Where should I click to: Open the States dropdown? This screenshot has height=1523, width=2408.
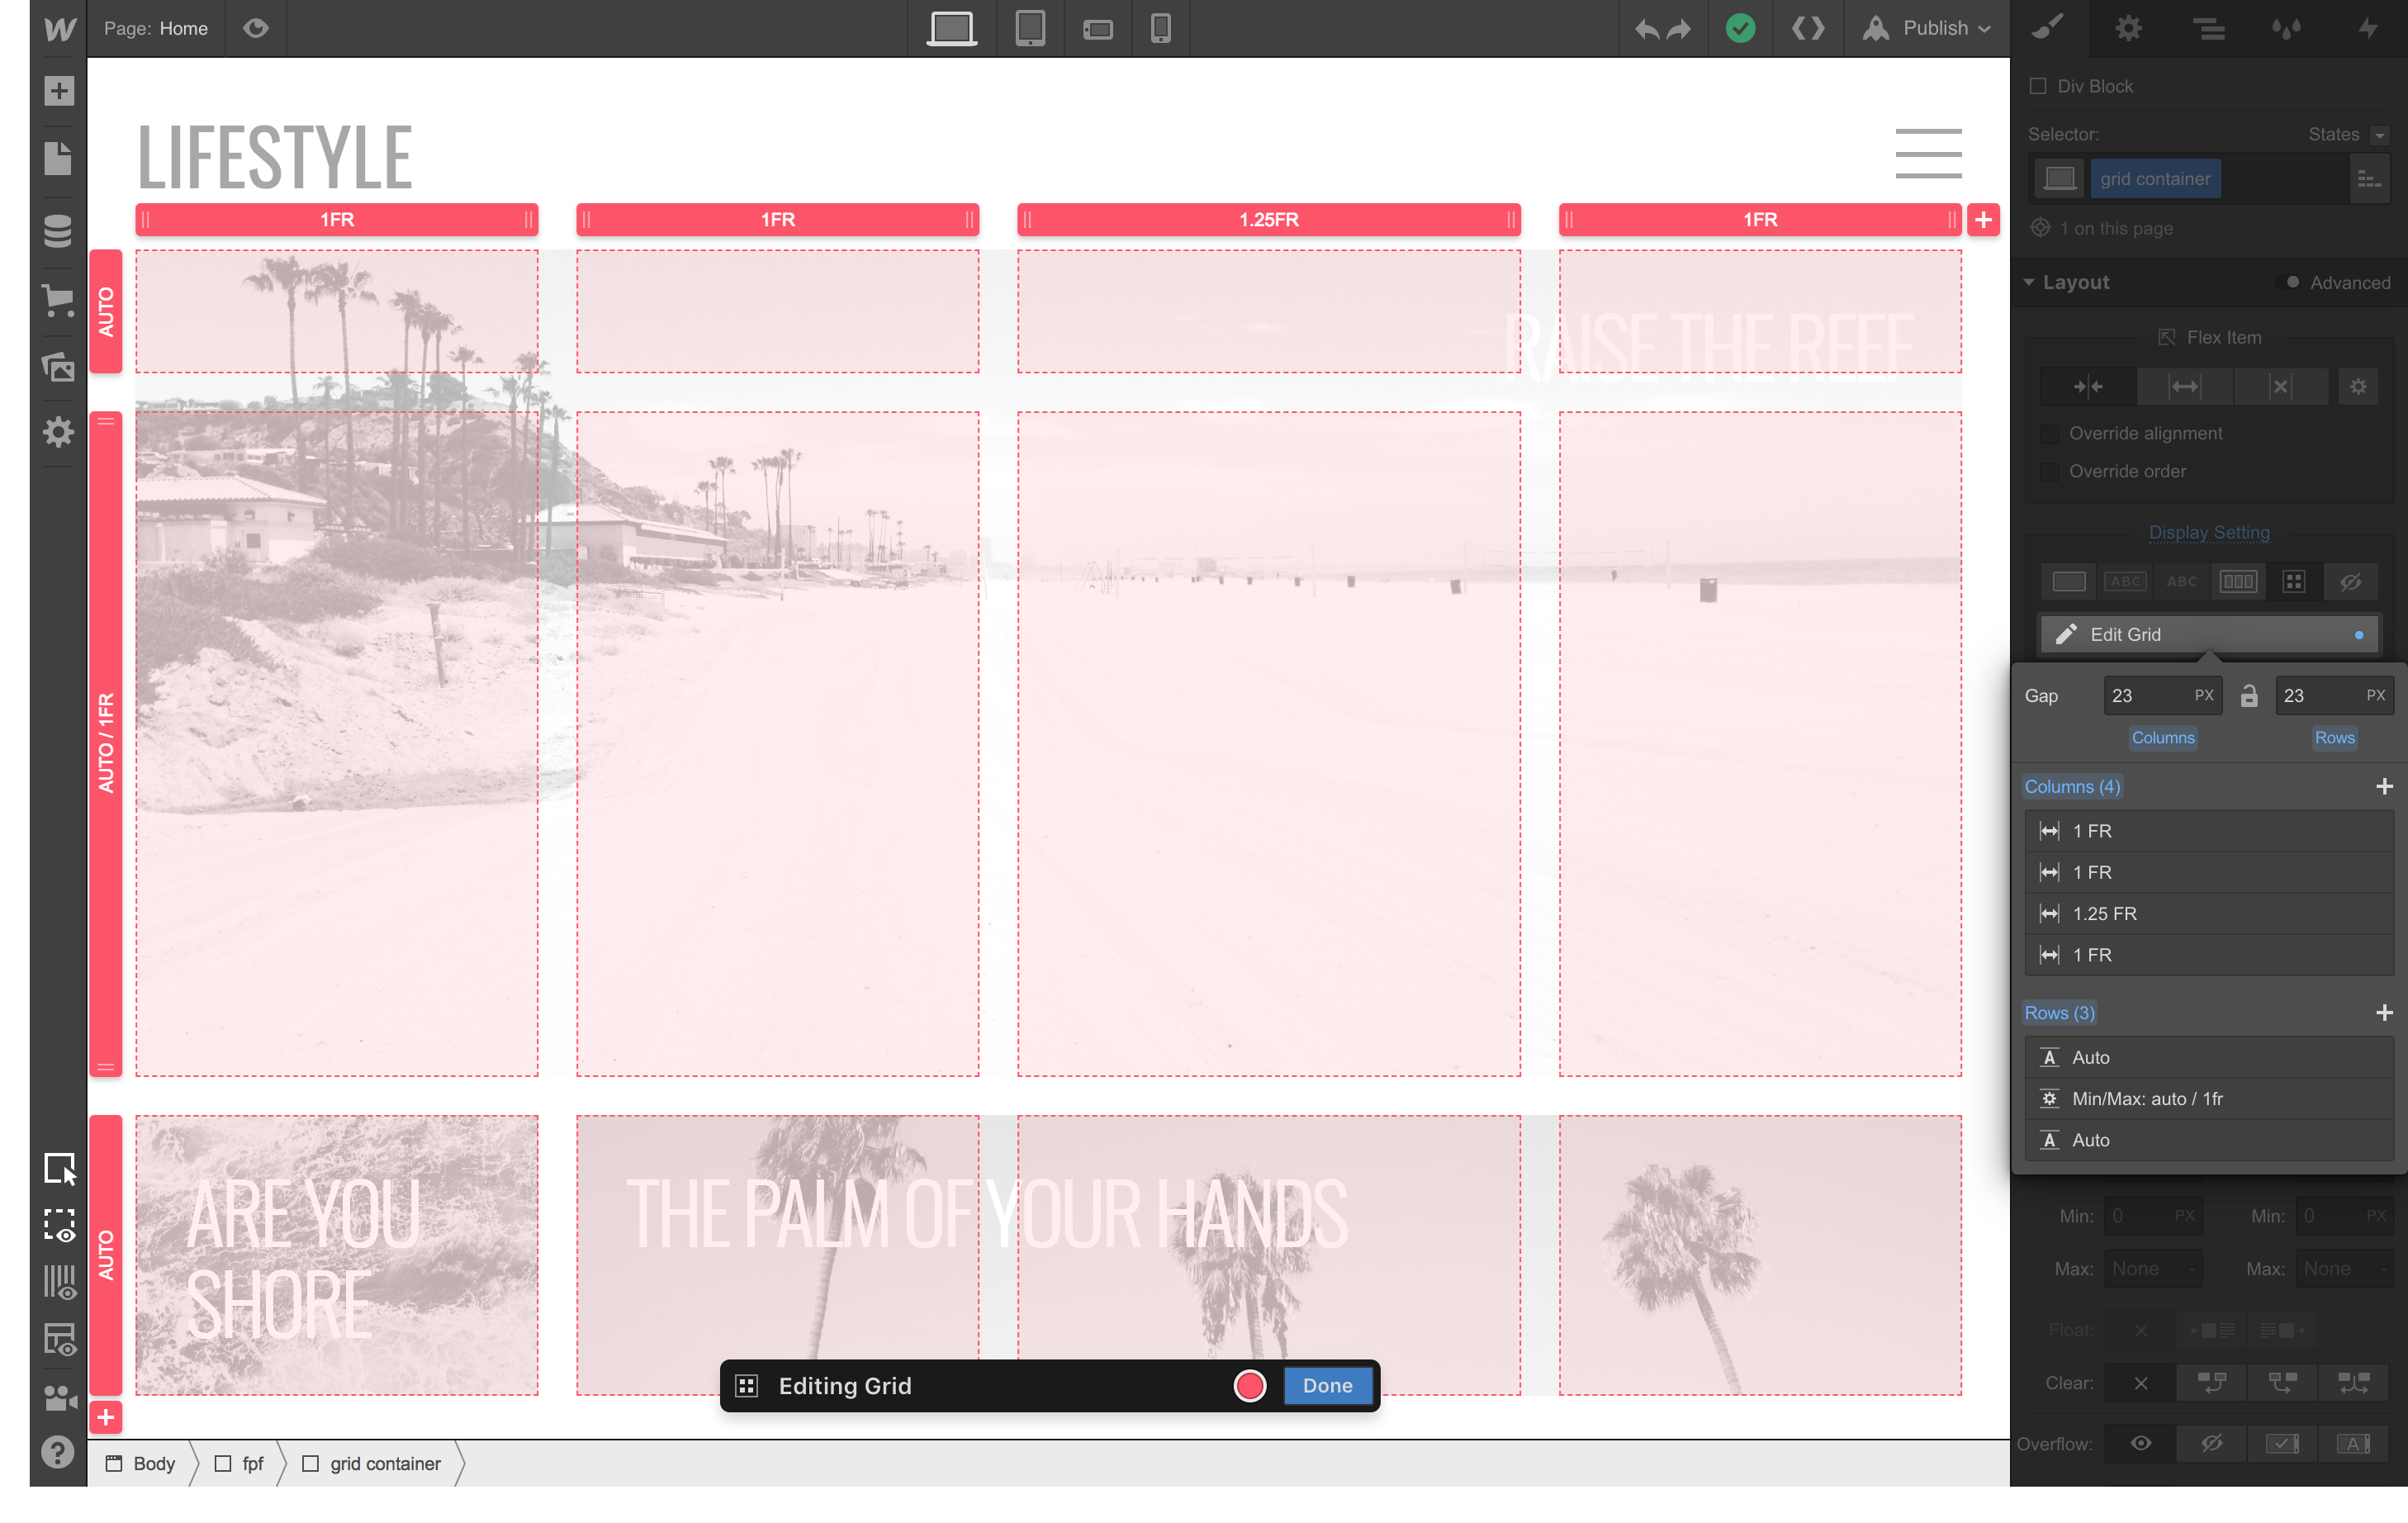point(2379,135)
